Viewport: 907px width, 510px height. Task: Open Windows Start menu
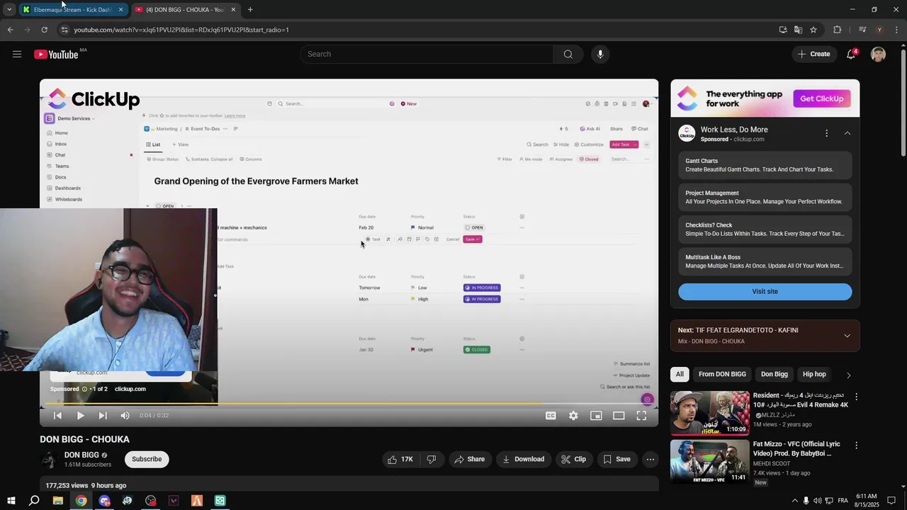point(11,501)
